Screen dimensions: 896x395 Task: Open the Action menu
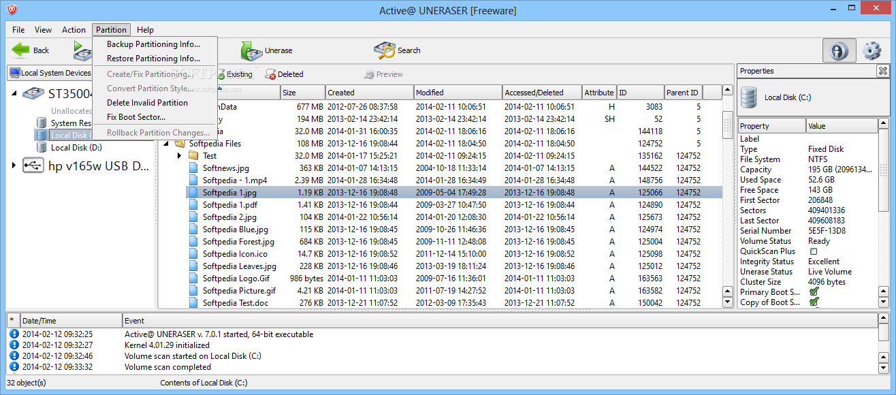point(74,30)
